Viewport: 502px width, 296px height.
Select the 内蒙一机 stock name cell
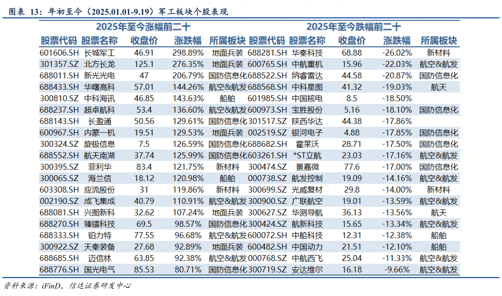(x=100, y=133)
